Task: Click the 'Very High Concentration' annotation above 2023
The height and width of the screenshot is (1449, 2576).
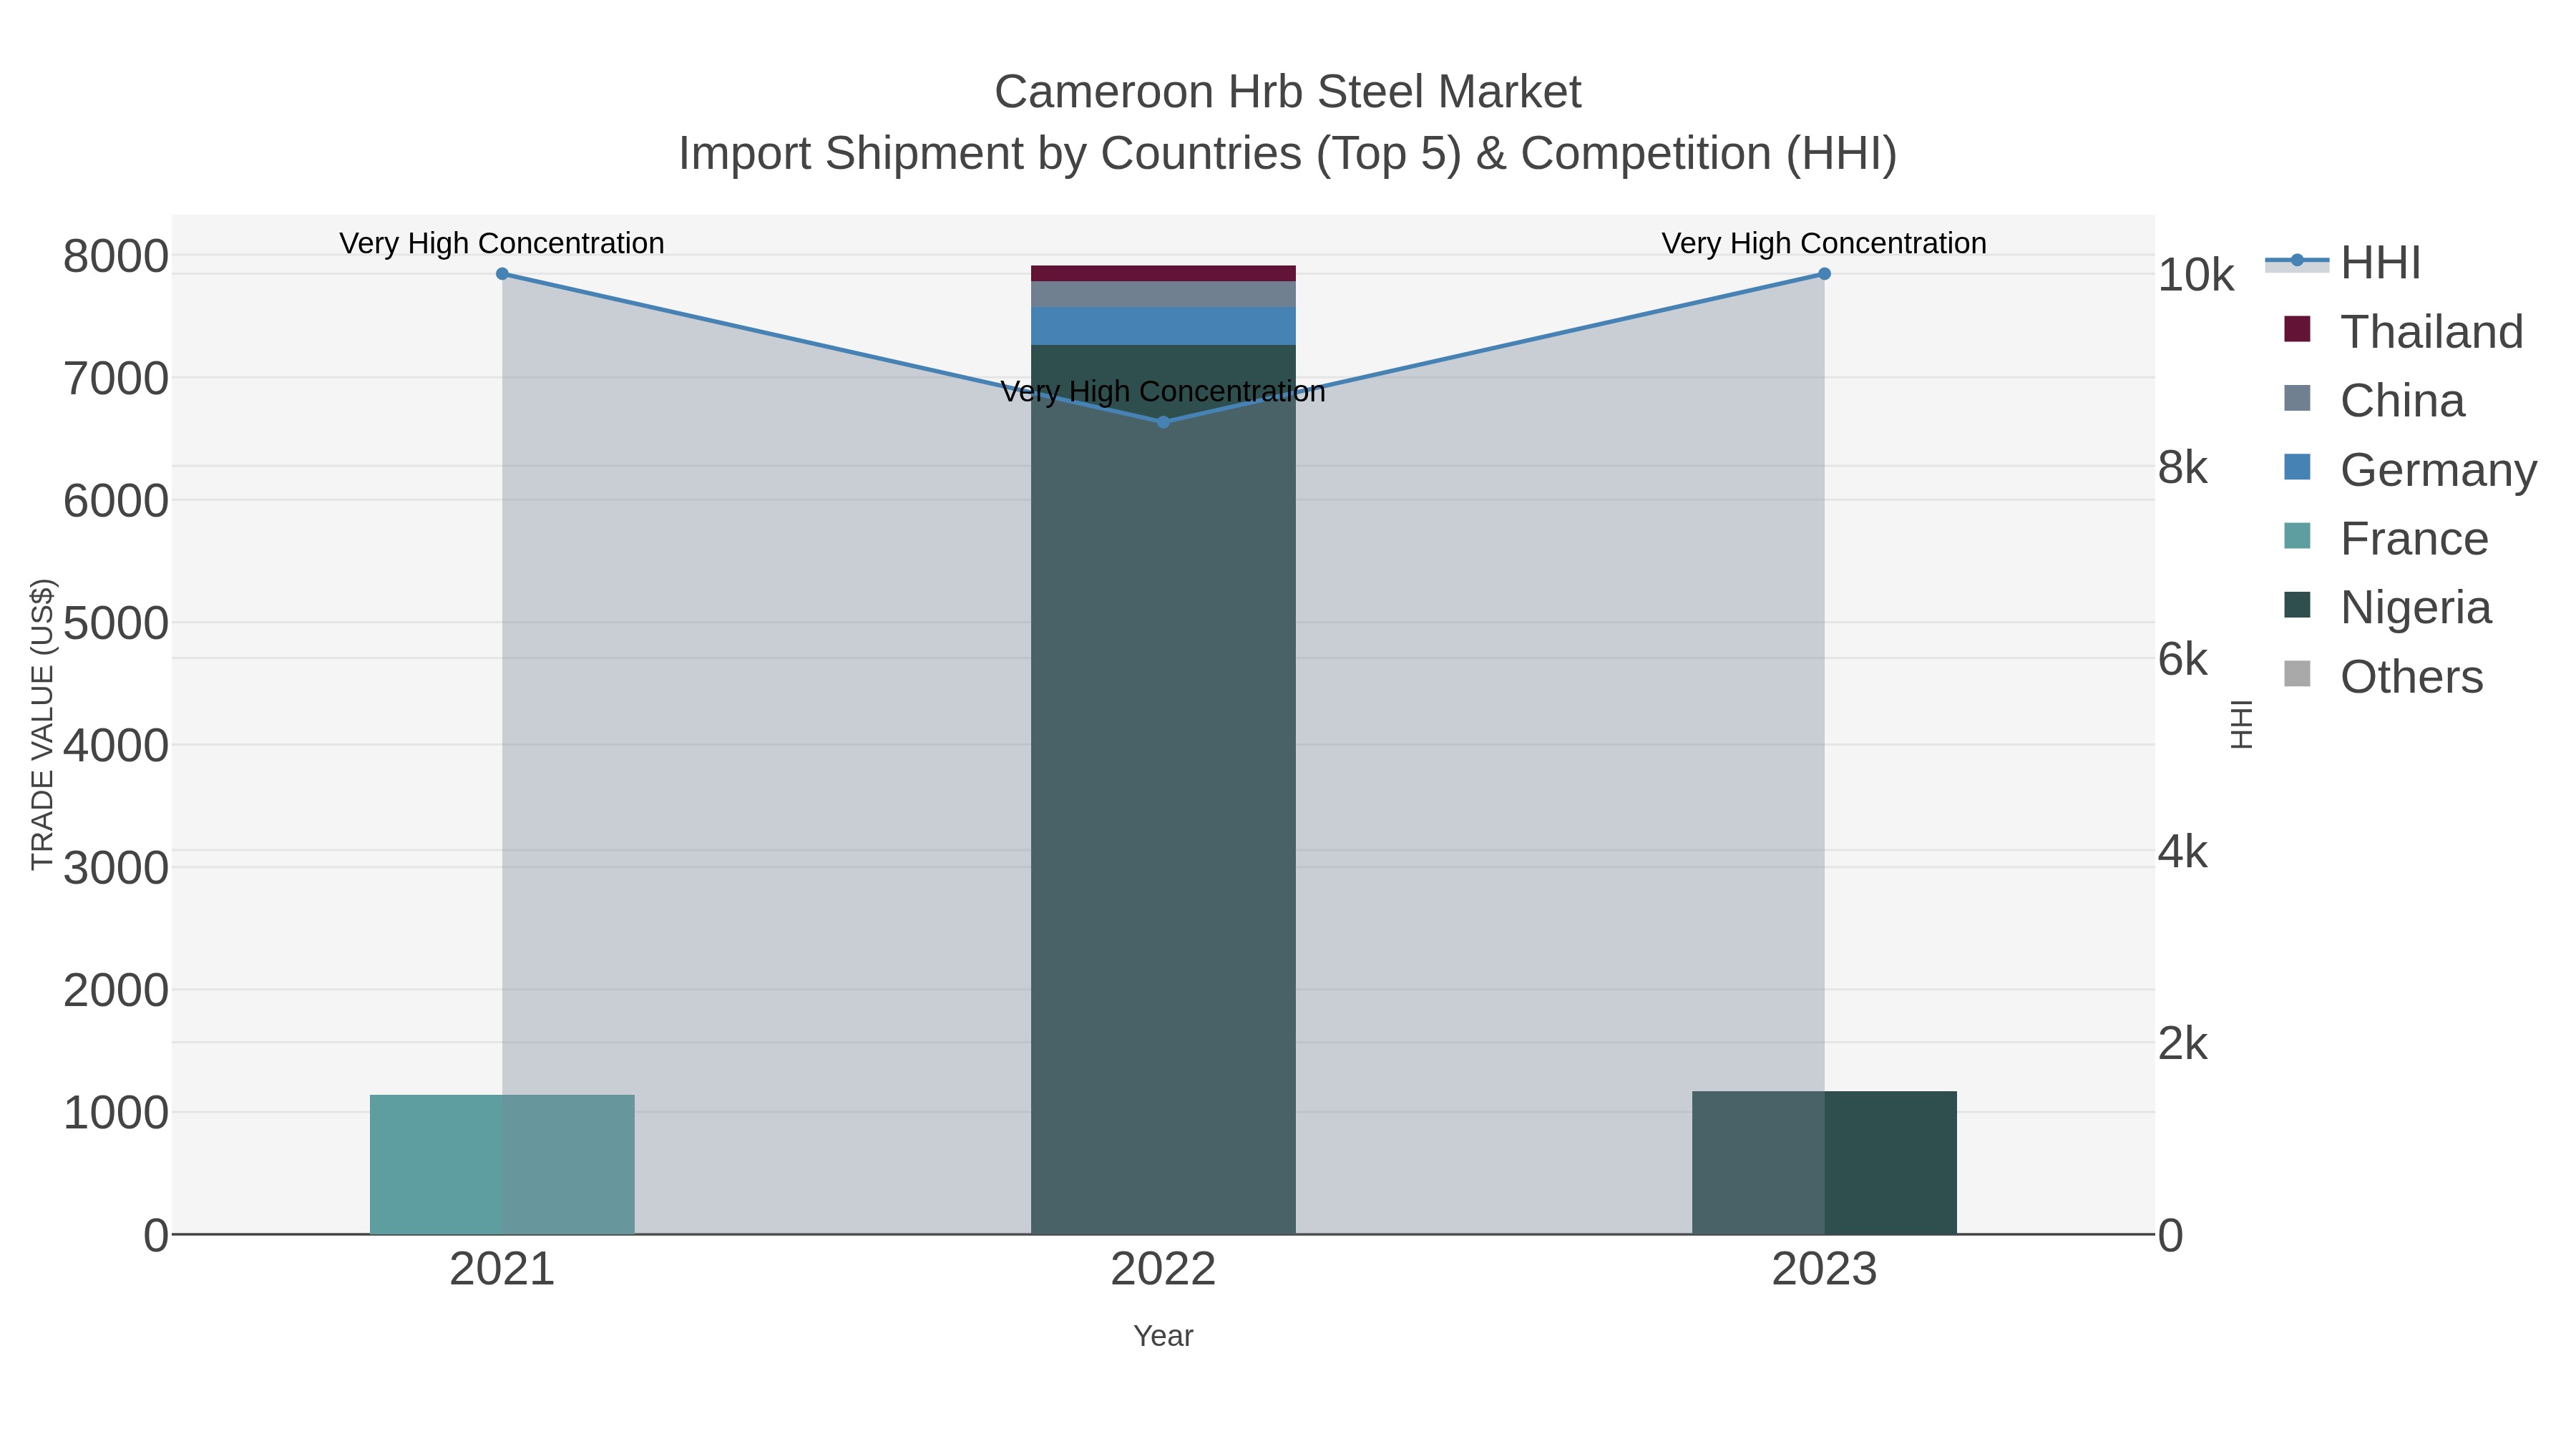Action: [1824, 243]
